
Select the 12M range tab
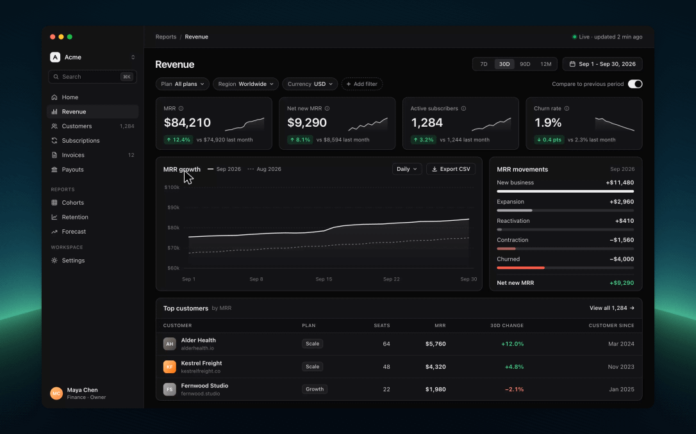click(x=546, y=64)
